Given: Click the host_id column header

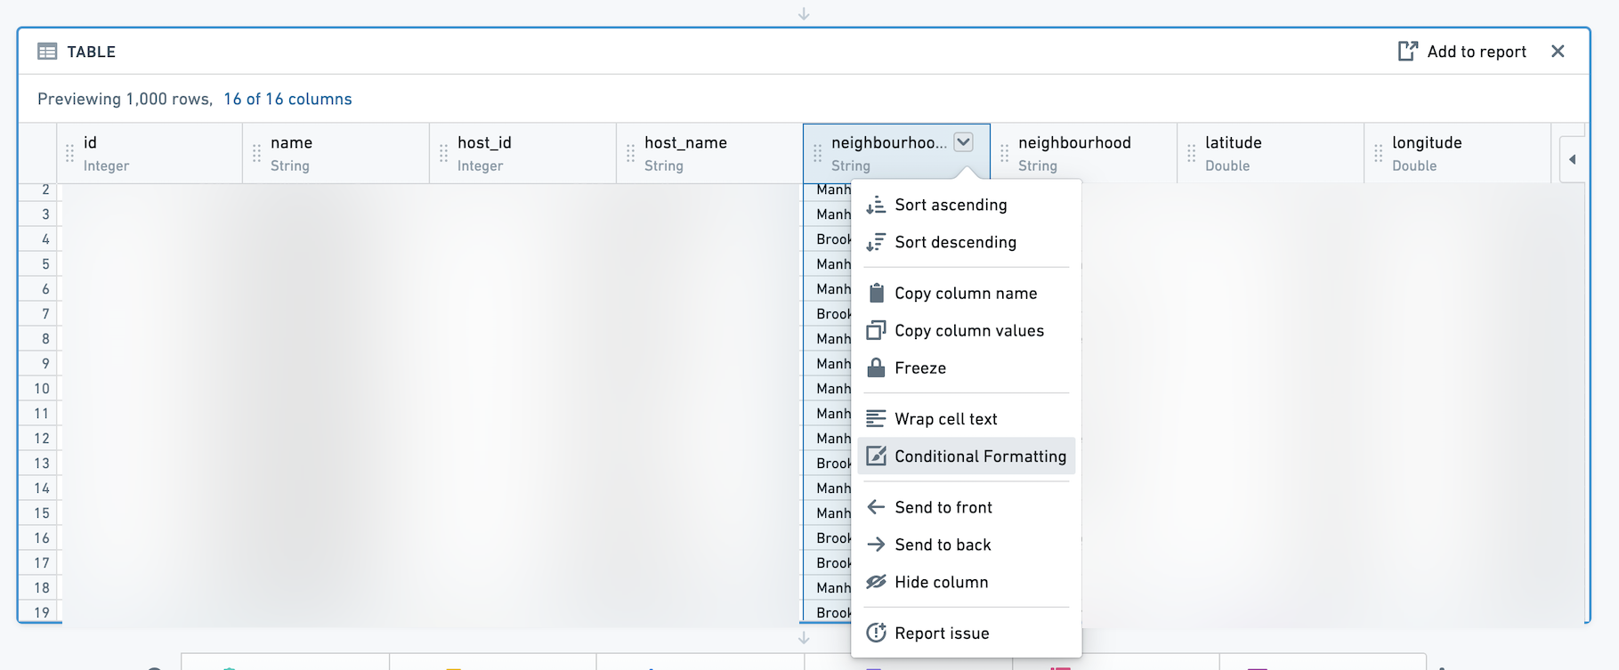Looking at the screenshot, I should [x=522, y=153].
